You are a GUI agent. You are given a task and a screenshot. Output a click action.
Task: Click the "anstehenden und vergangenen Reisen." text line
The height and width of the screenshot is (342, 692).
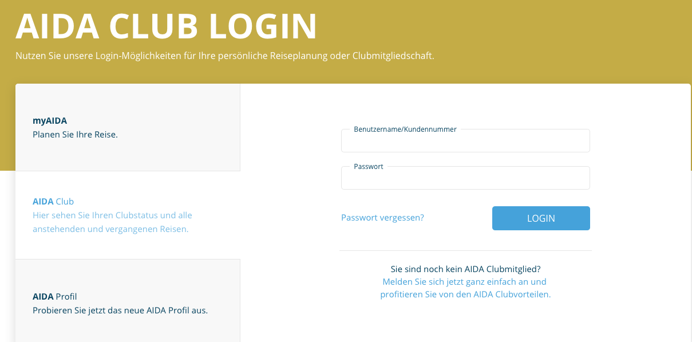pyautogui.click(x=110, y=229)
